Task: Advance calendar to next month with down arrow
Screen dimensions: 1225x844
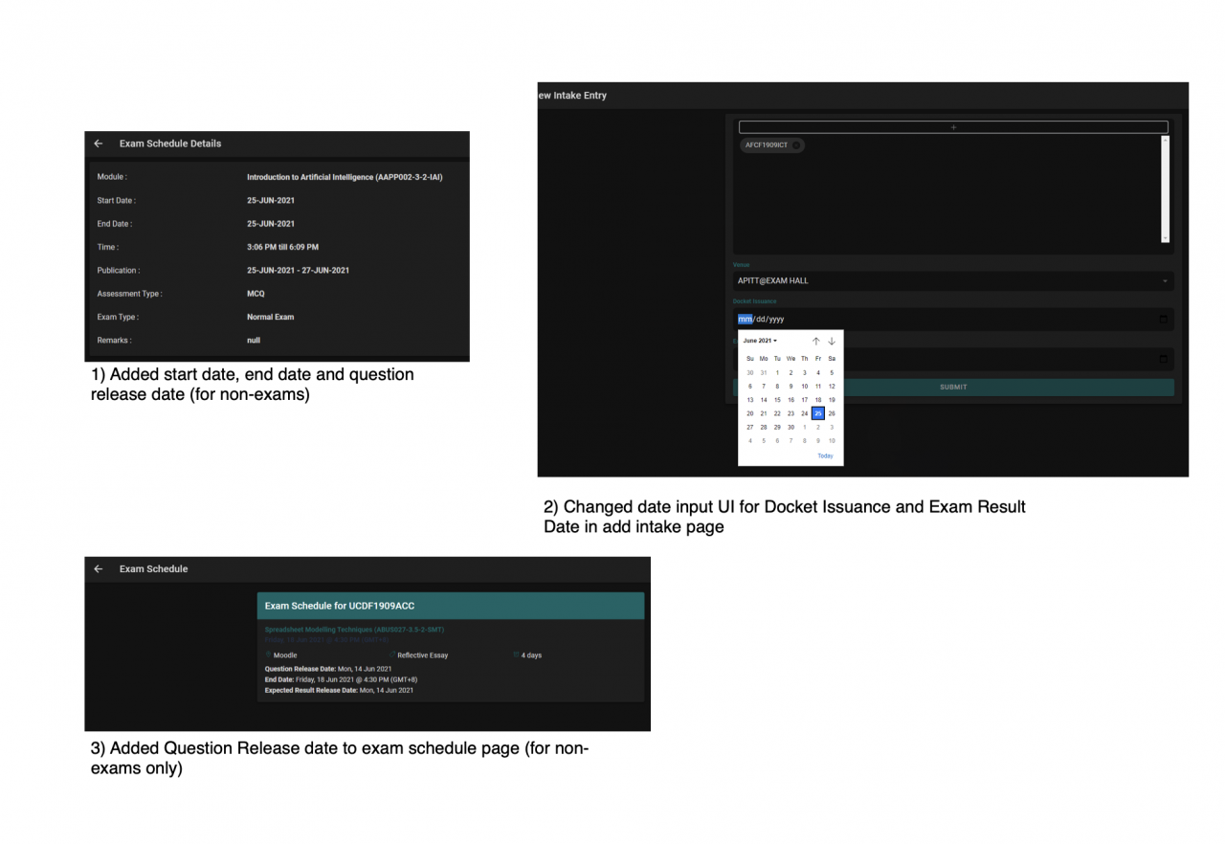Action: pyautogui.click(x=831, y=341)
